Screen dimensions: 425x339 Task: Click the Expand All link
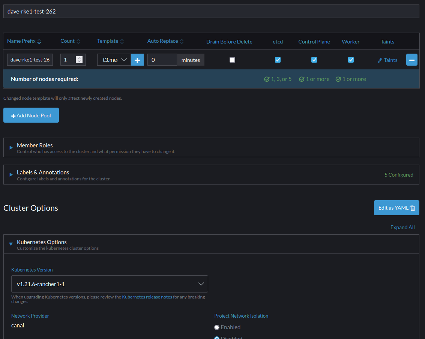[402, 227]
